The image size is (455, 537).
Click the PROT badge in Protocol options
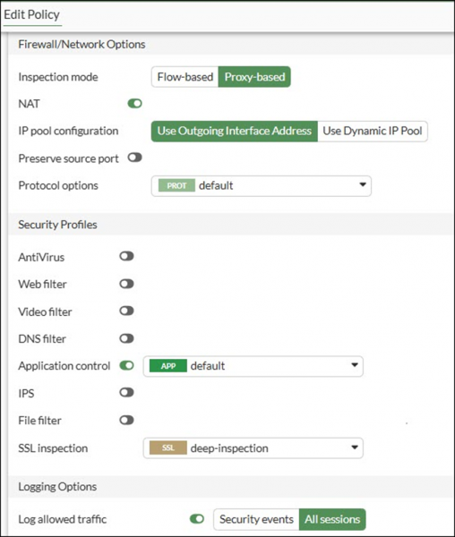tap(176, 185)
